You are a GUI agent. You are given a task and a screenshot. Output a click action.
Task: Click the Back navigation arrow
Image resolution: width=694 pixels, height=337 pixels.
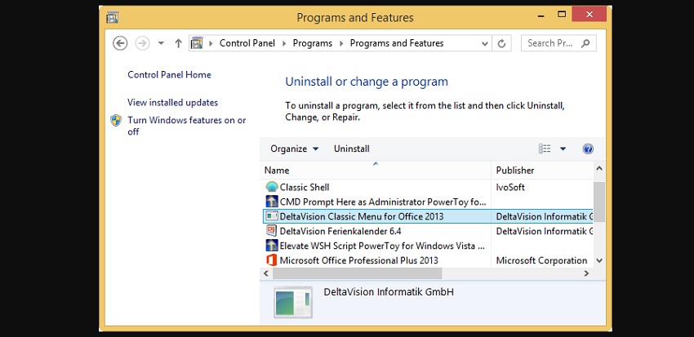120,43
